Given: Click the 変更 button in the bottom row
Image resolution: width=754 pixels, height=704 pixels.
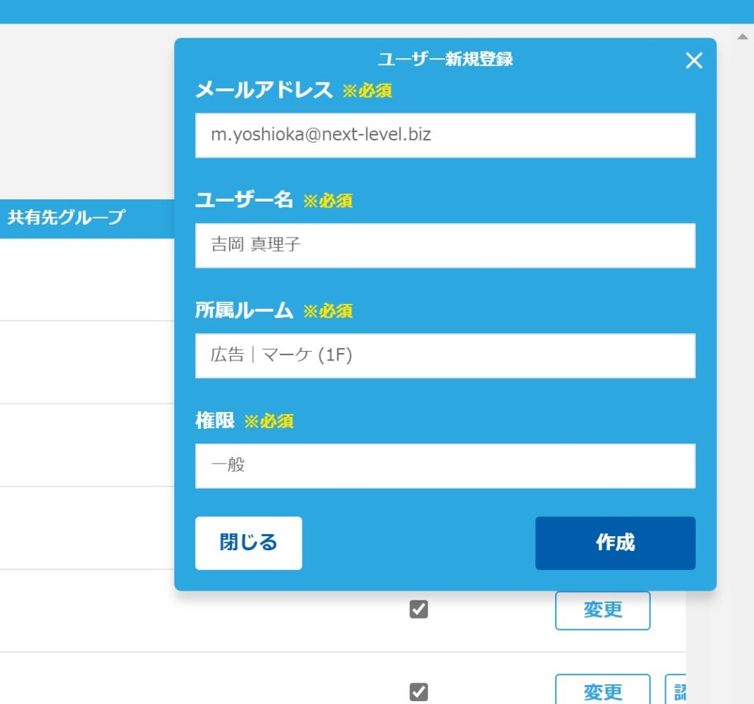Looking at the screenshot, I should point(602,690).
